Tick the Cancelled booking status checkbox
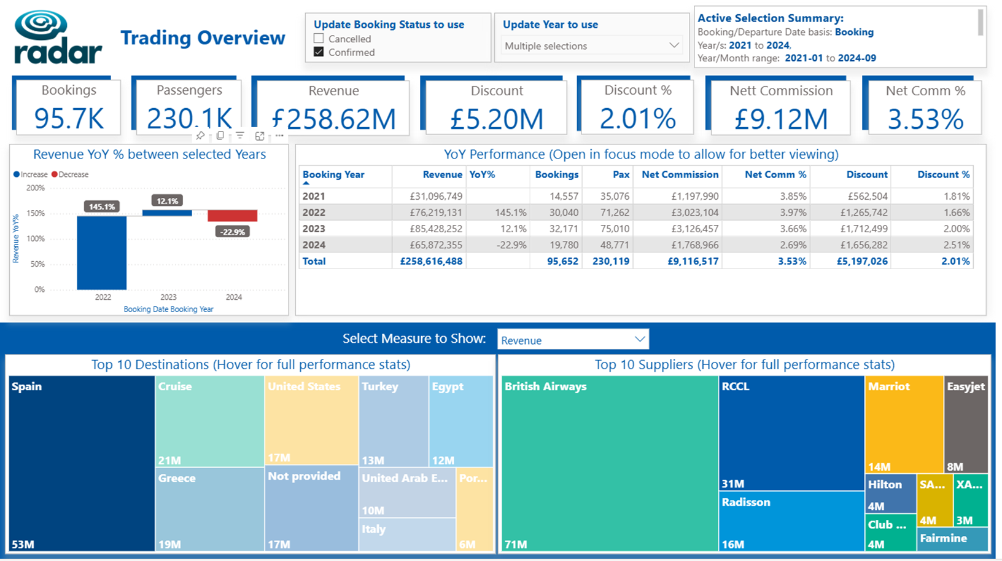1002x561 pixels. point(319,38)
